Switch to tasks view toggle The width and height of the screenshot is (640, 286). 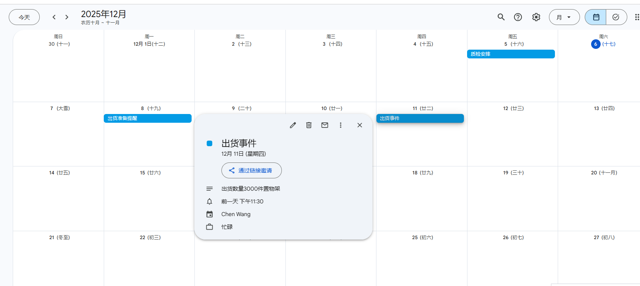click(x=616, y=17)
